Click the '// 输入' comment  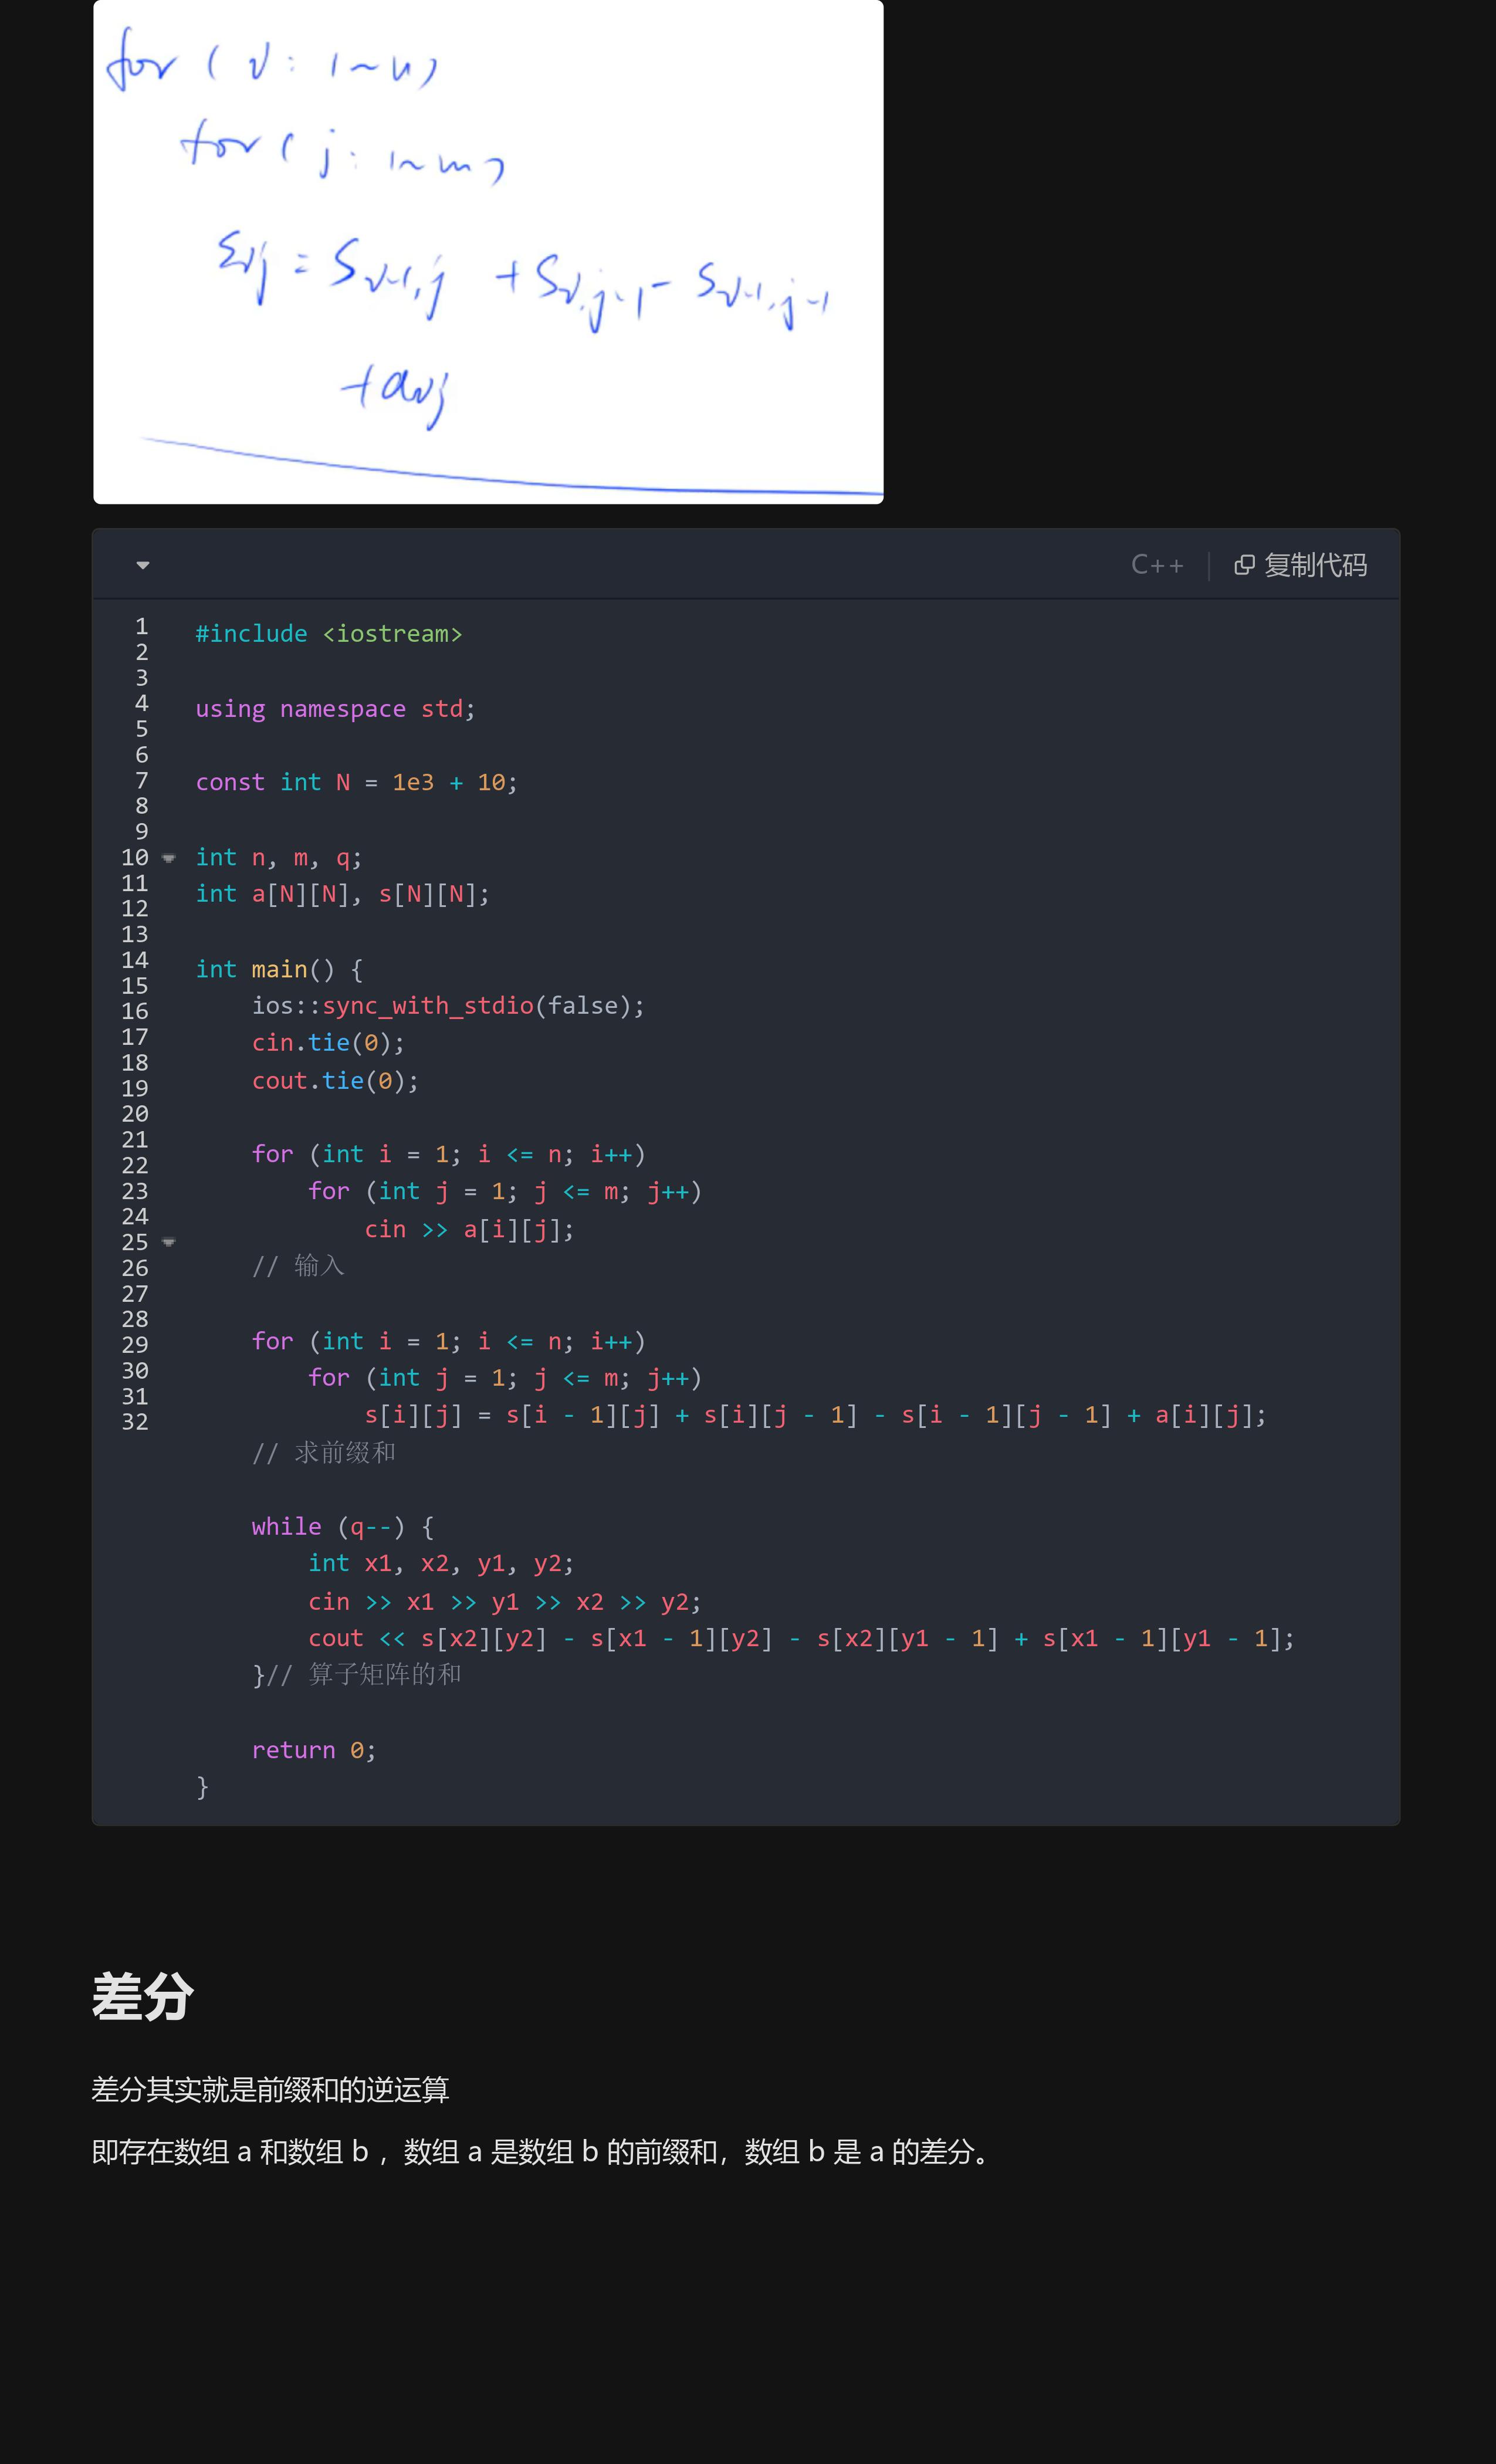[298, 1266]
